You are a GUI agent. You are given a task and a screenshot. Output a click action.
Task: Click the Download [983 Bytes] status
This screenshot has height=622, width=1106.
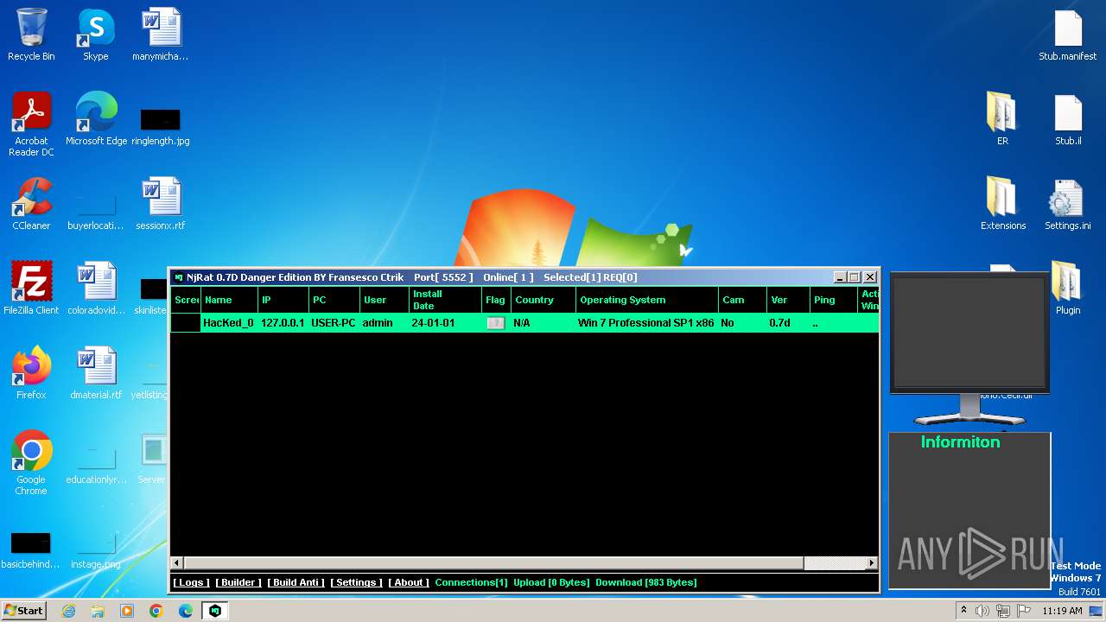click(645, 582)
